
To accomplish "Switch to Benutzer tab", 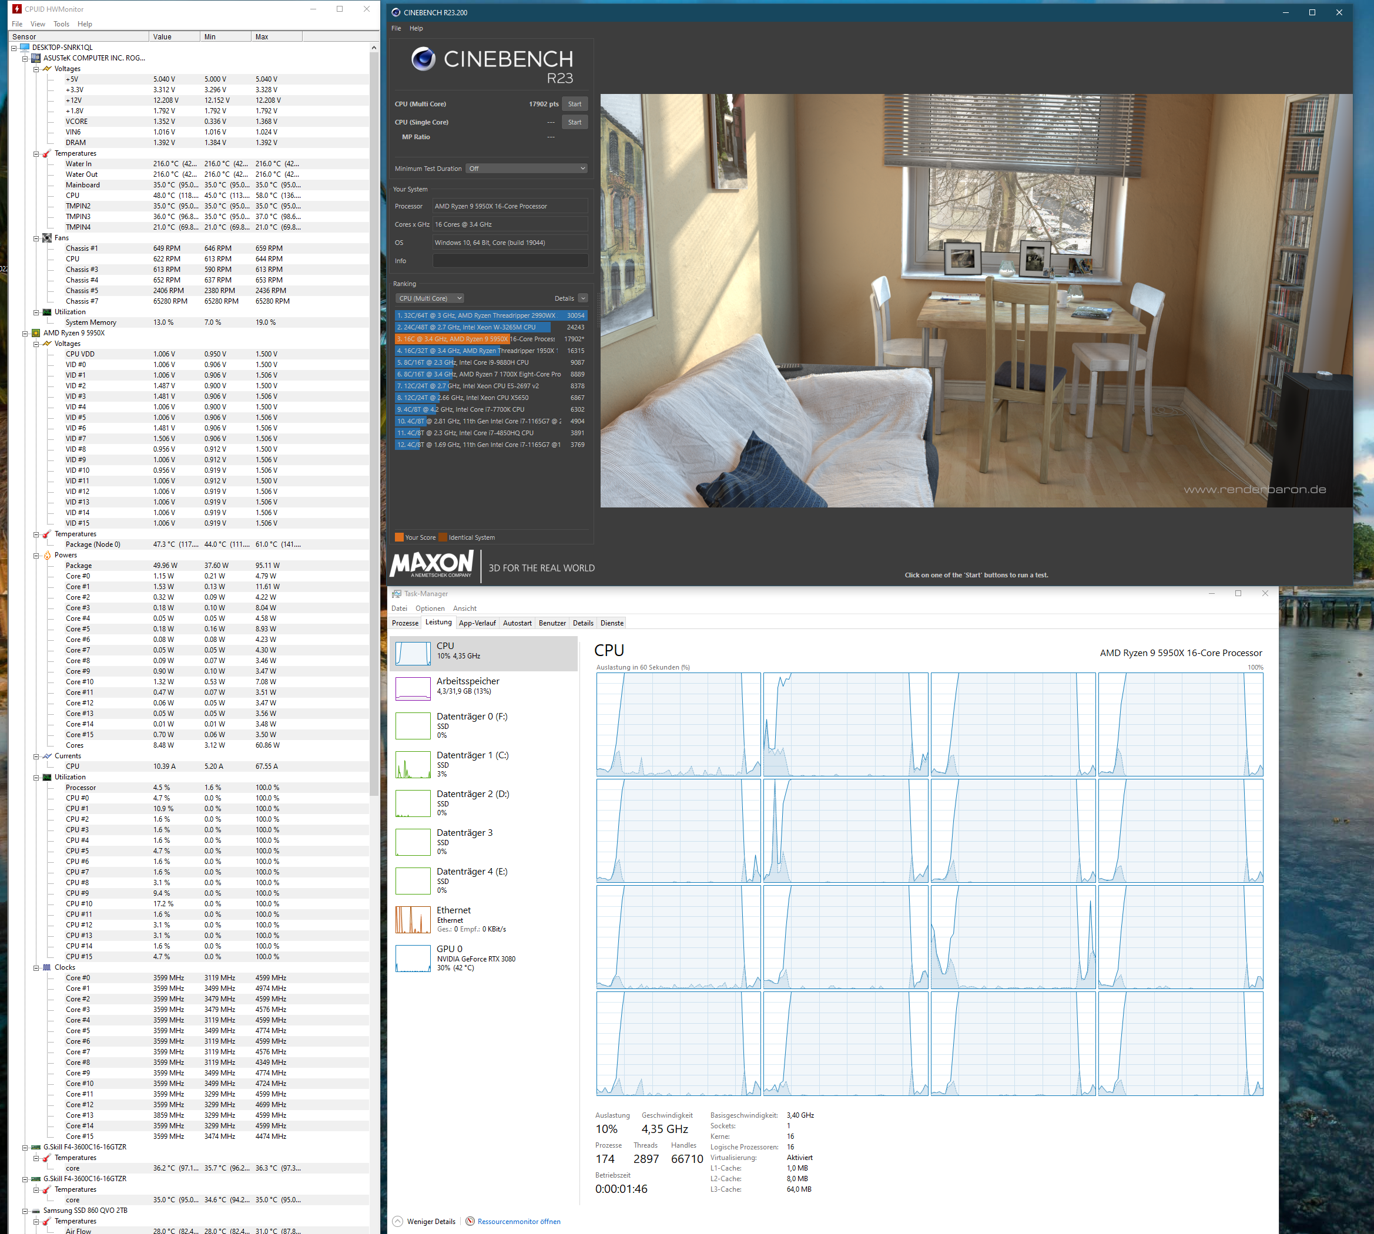I will 552,623.
